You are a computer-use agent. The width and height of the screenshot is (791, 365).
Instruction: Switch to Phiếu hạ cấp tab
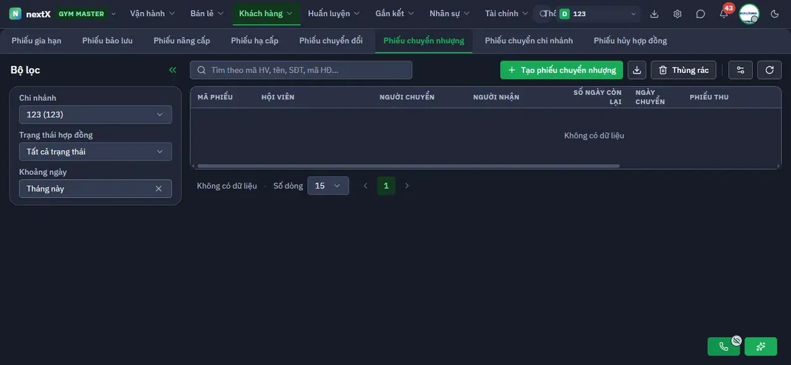(255, 41)
